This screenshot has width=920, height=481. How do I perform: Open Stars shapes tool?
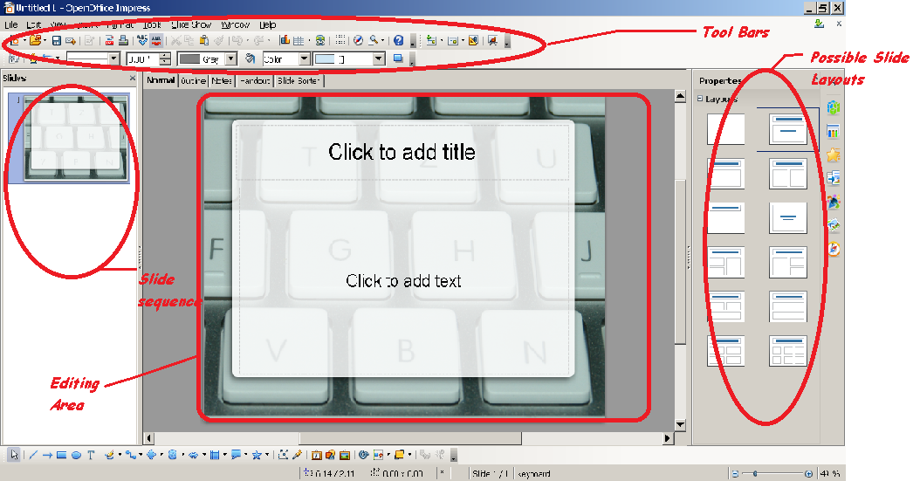257,455
